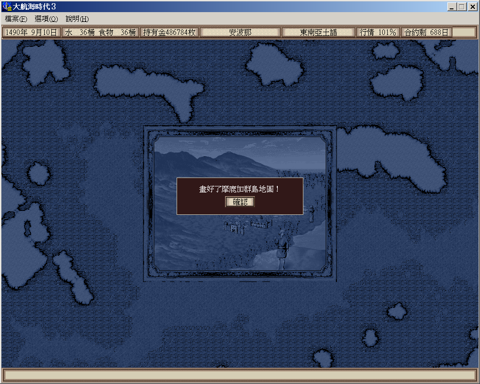Click the standing man in the illustration

coord(282,249)
